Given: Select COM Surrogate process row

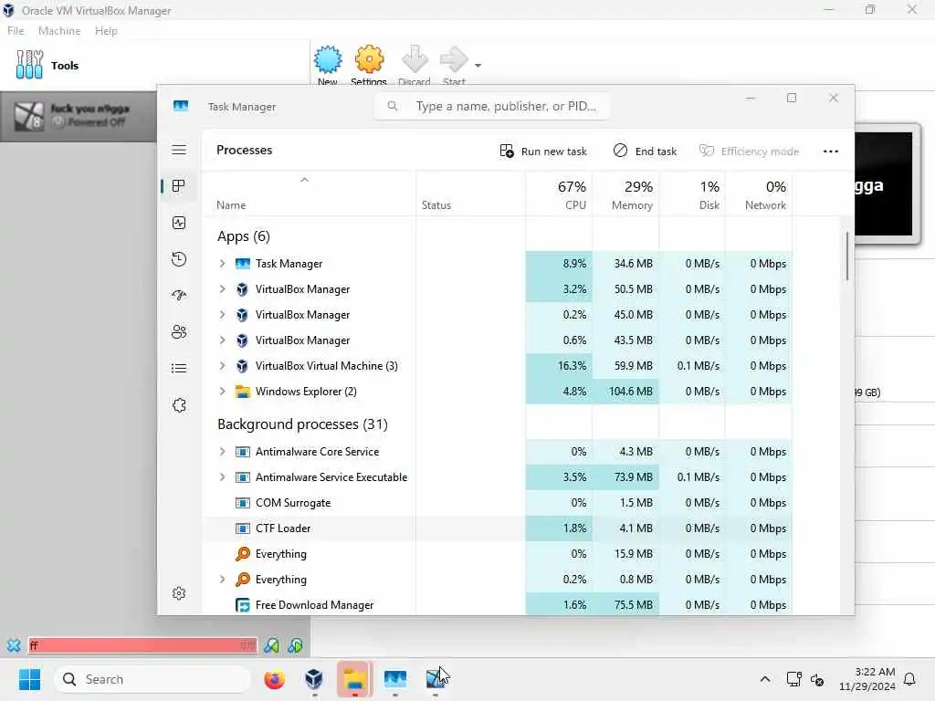Looking at the screenshot, I should coord(498,503).
